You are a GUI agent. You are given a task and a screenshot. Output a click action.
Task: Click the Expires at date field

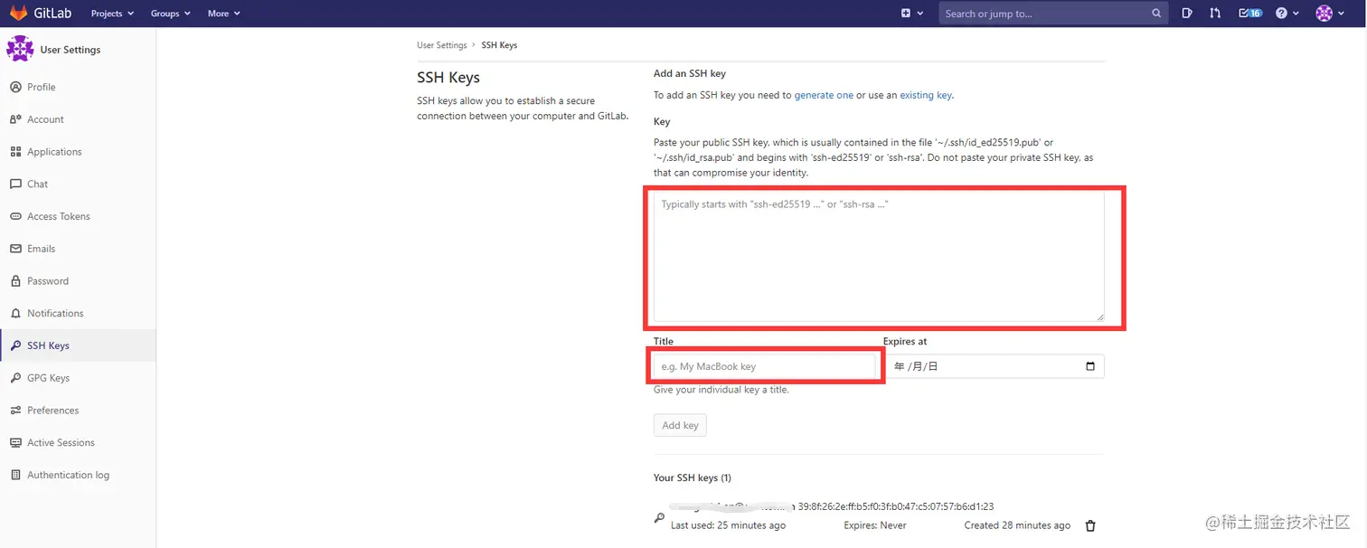point(994,366)
